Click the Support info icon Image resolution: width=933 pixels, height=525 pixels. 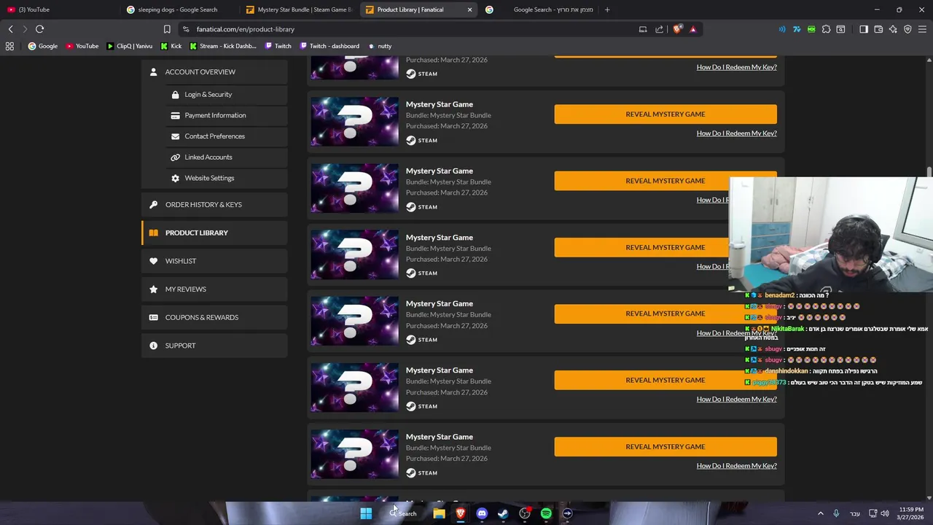(x=153, y=346)
